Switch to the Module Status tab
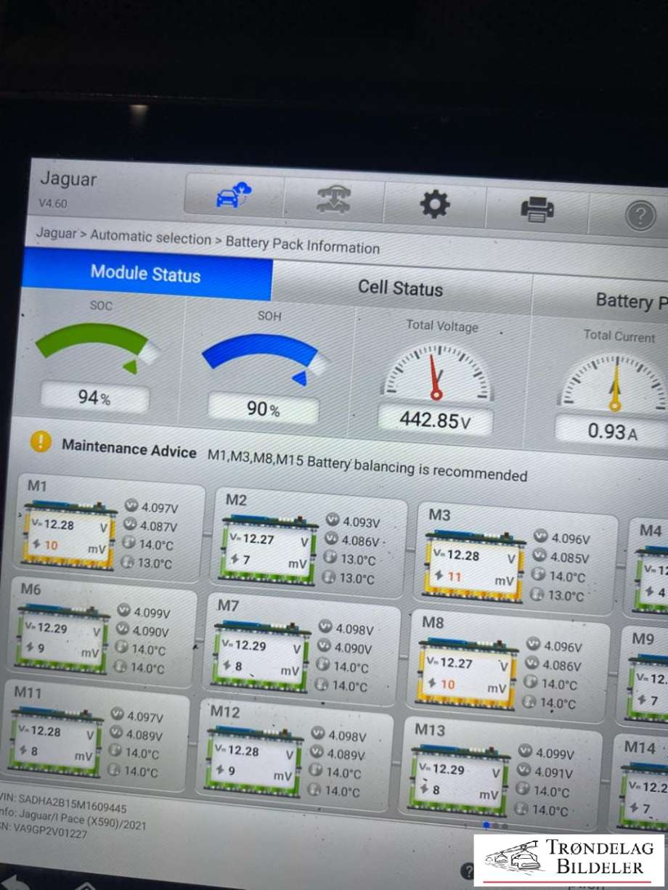Image resolution: width=668 pixels, height=890 pixels. pyautogui.click(x=146, y=274)
